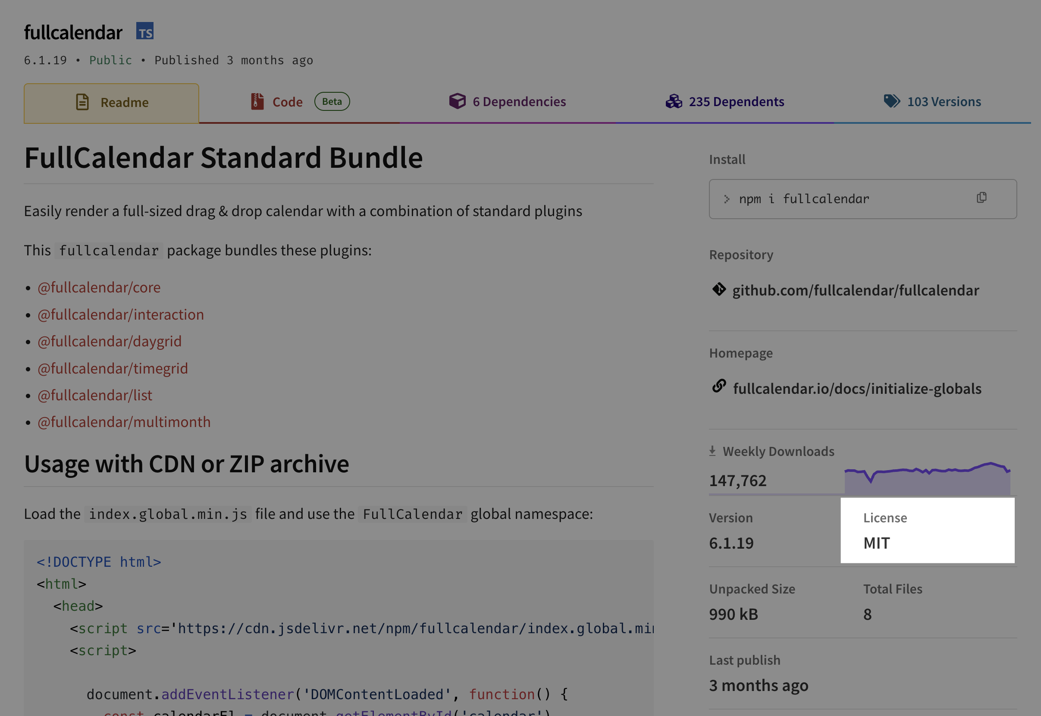Viewport: 1041px width, 716px height.
Task: Open the @fullcalendar/core plugin link
Action: click(x=99, y=288)
